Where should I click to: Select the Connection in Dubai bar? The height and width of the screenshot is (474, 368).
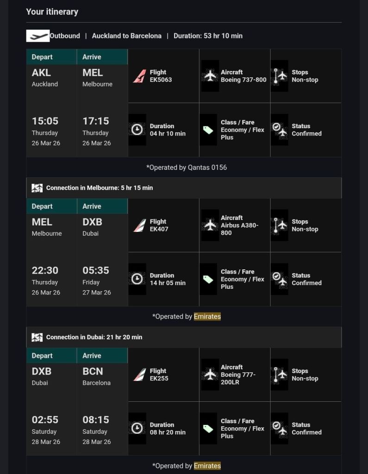(x=184, y=337)
